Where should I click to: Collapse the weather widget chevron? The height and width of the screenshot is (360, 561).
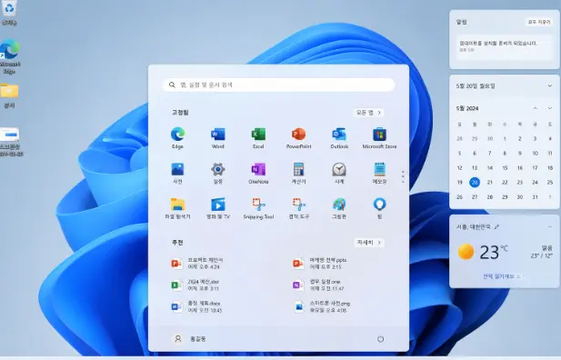tap(550, 227)
